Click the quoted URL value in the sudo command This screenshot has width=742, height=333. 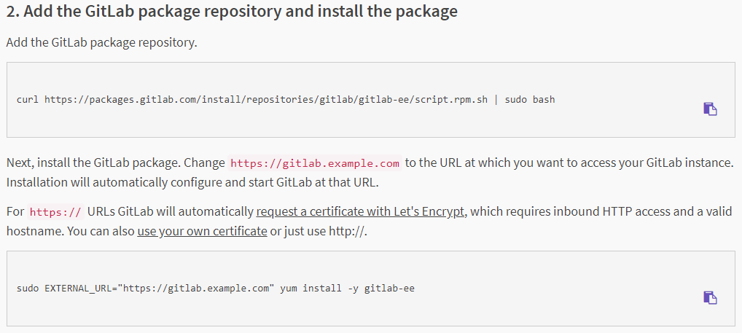point(198,288)
